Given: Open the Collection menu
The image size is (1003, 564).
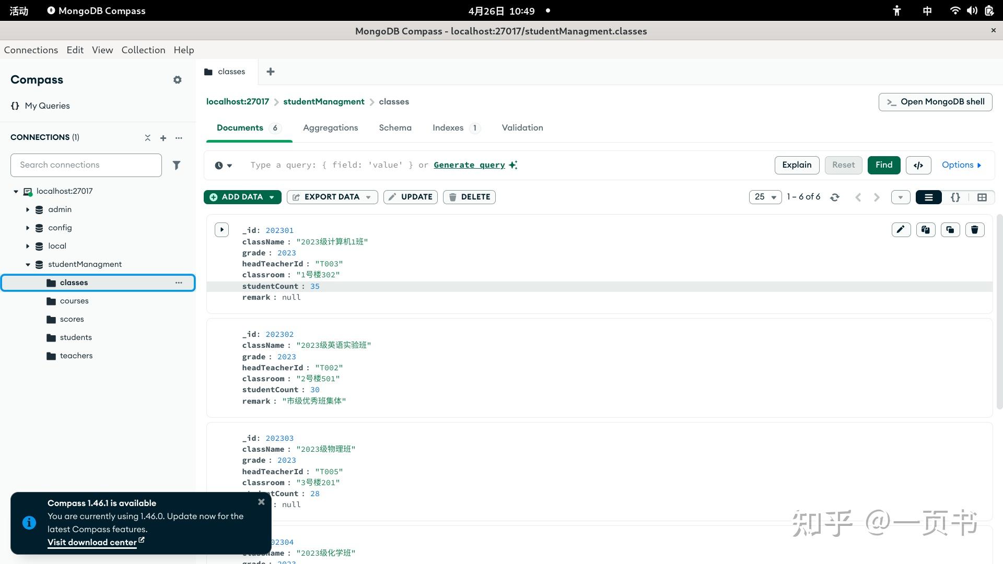Looking at the screenshot, I should [143, 50].
